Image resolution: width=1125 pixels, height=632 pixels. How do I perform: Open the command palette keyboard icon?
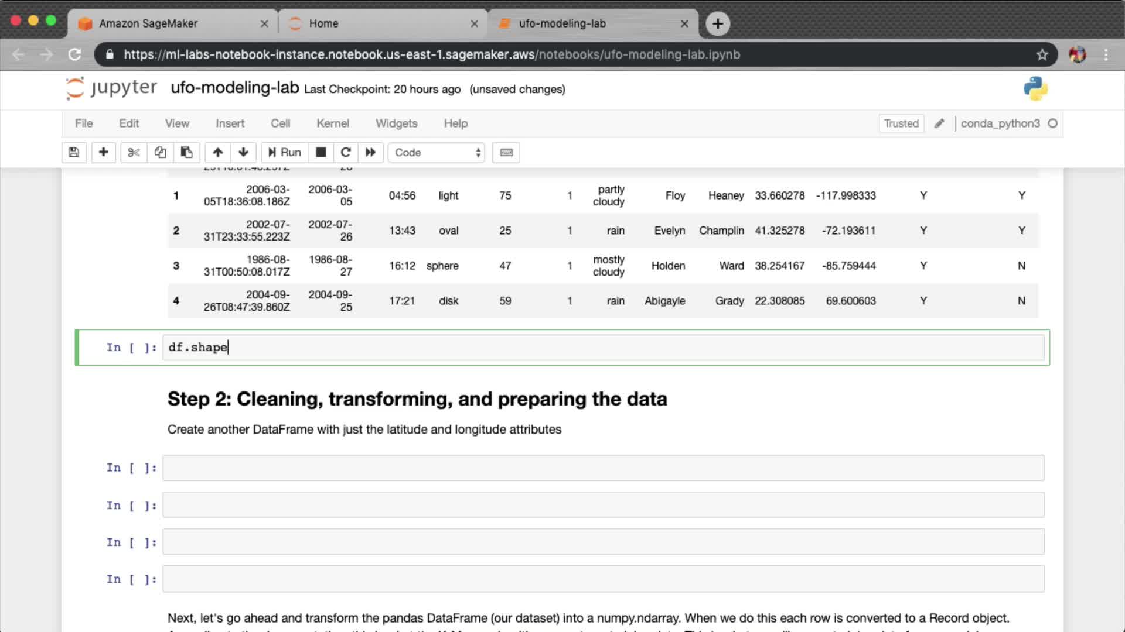(x=506, y=153)
